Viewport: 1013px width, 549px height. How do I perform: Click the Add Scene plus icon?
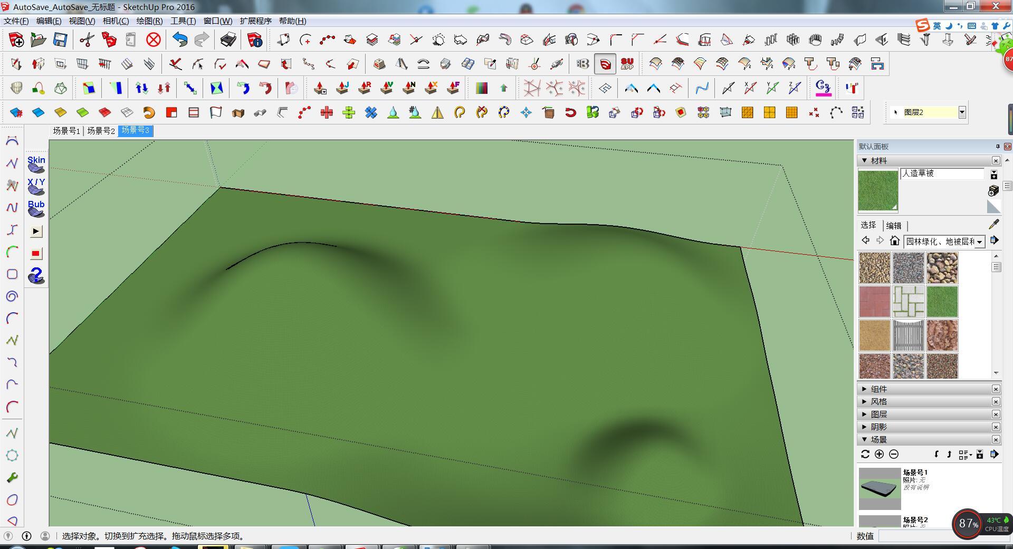[879, 454]
